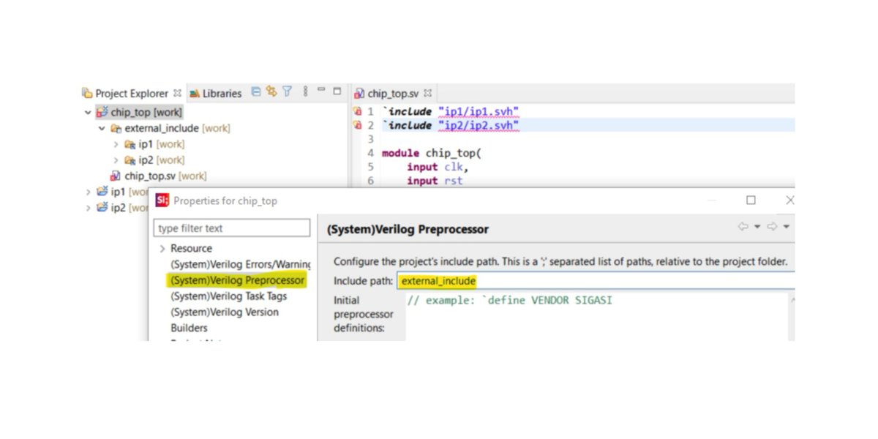Maximize the Properties for chip_top dialog
This screenshot has width=878, height=439.
pos(751,200)
